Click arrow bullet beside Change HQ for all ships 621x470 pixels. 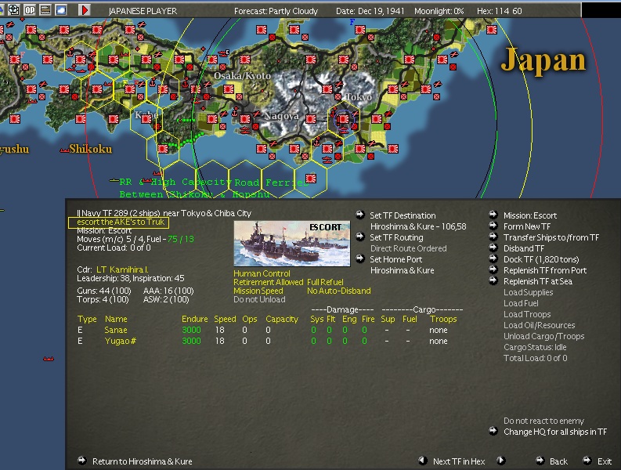(x=493, y=431)
